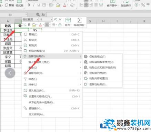Image resolution: width=151 pixels, height=132 pixels.
Task: Click Wrap Text (自动换行) in ribbon
Action: tap(126, 4)
